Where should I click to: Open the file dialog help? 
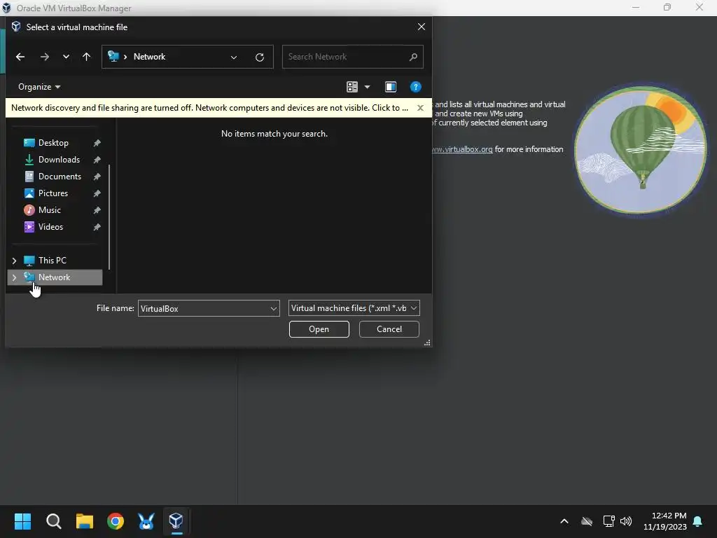pos(416,87)
